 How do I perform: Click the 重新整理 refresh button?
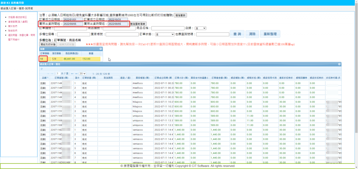tap(270, 34)
